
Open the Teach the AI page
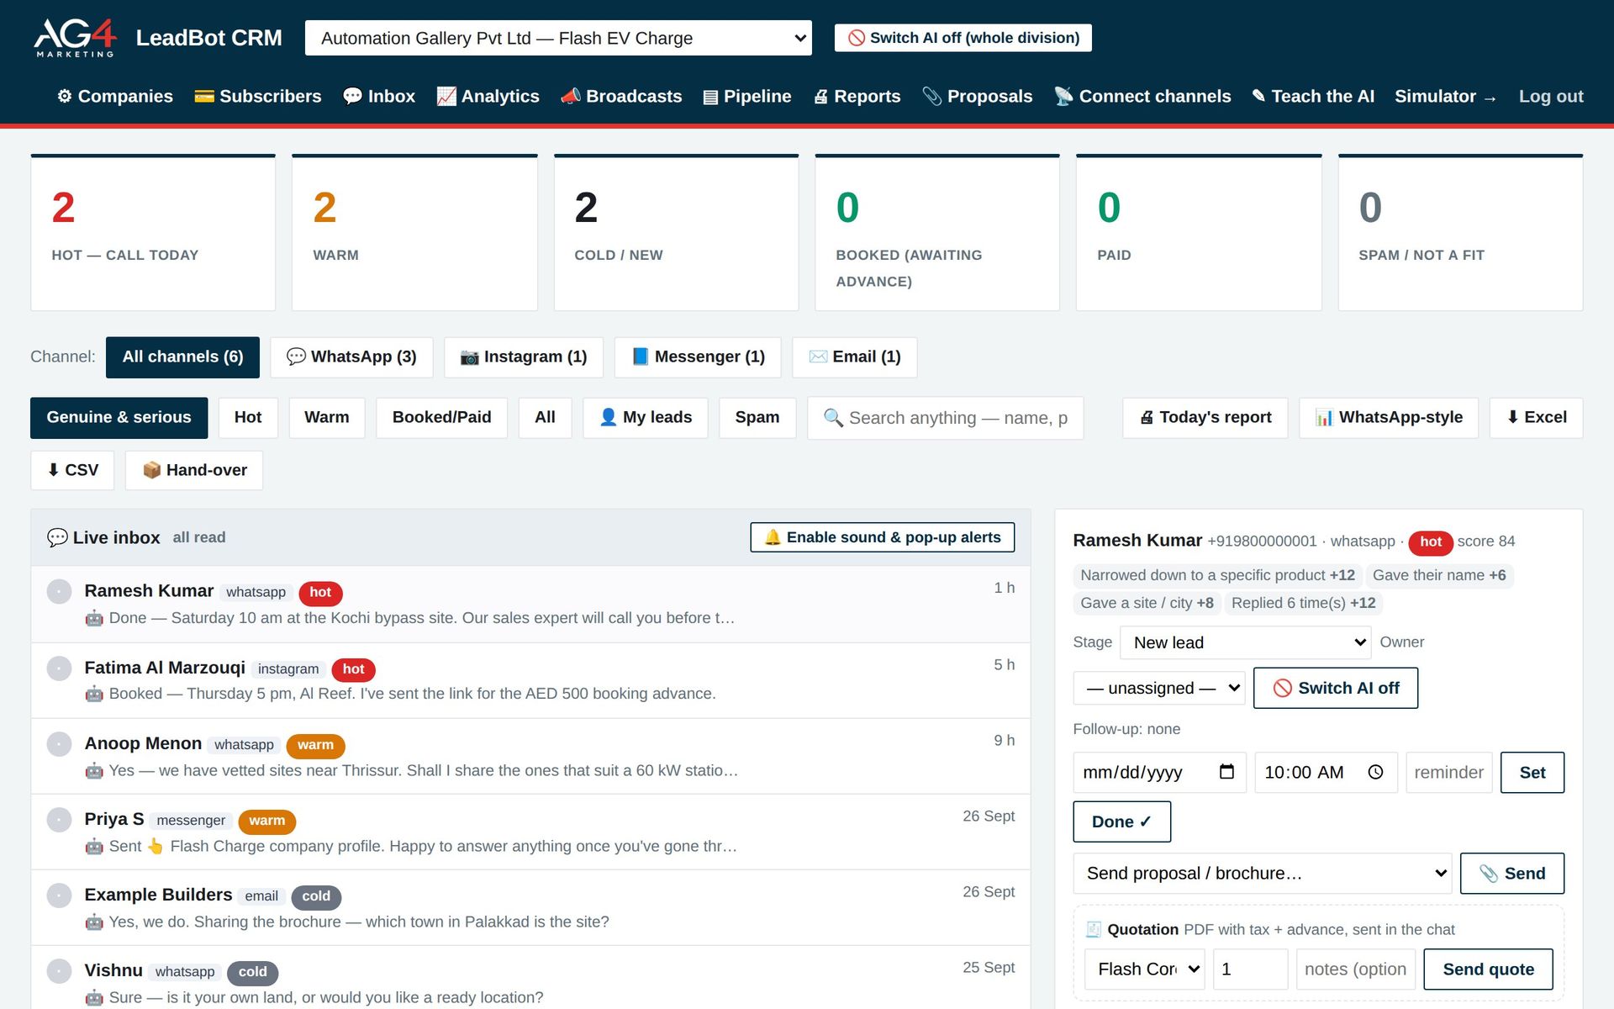click(1313, 97)
